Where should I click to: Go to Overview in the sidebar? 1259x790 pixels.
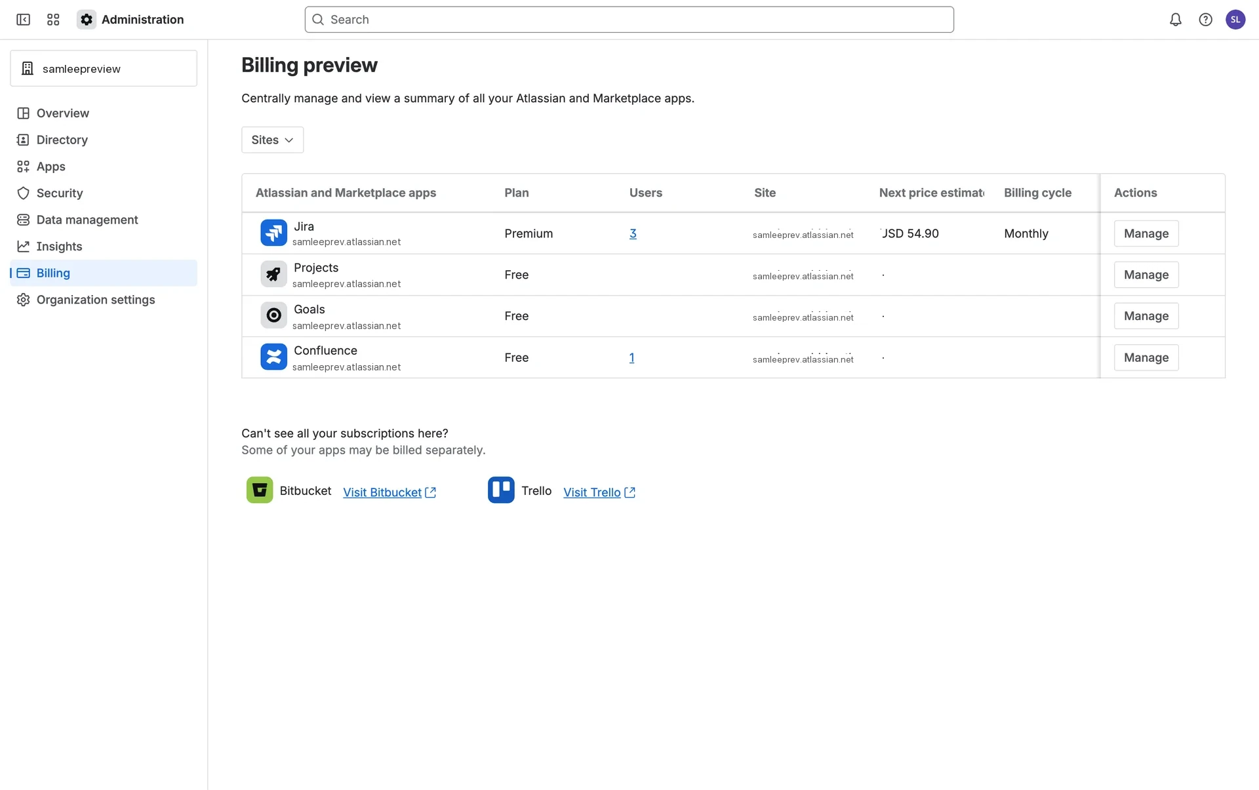point(104,113)
